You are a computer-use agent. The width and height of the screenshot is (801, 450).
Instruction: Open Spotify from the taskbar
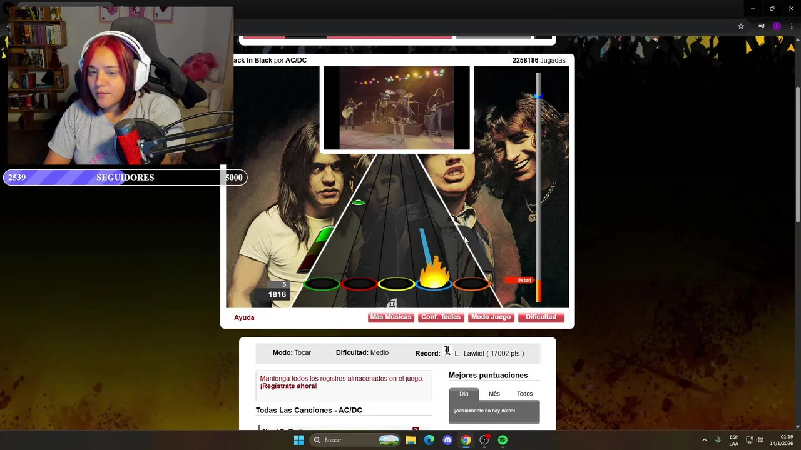(503, 440)
